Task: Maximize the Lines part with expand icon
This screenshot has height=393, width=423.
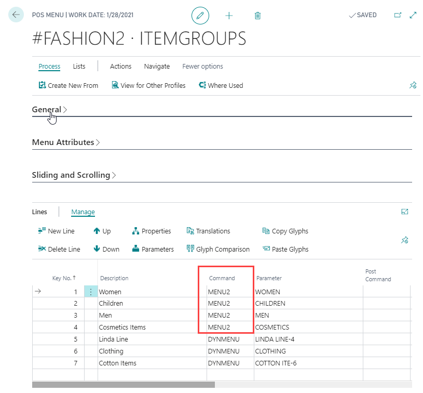Action: tap(405, 212)
